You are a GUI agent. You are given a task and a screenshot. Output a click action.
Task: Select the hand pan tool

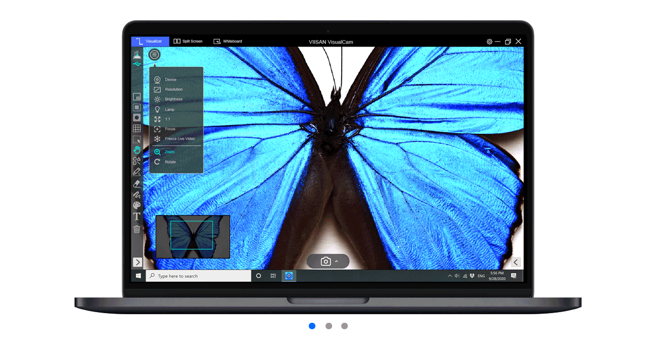[x=137, y=150]
